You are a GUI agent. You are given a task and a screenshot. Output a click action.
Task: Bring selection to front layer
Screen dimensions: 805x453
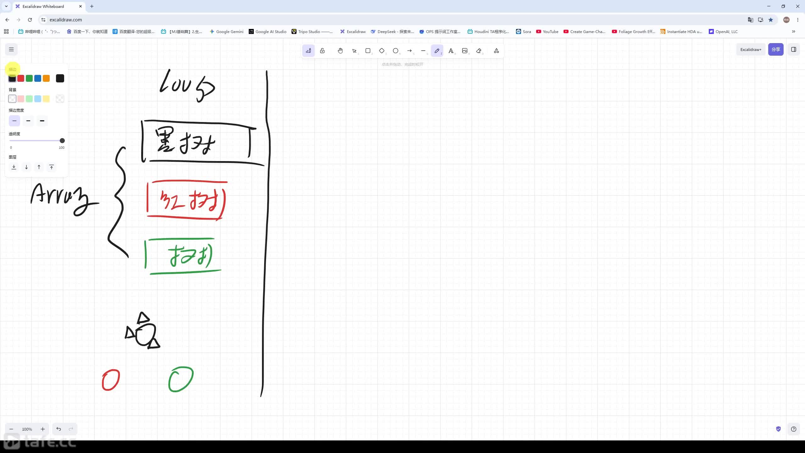52,167
